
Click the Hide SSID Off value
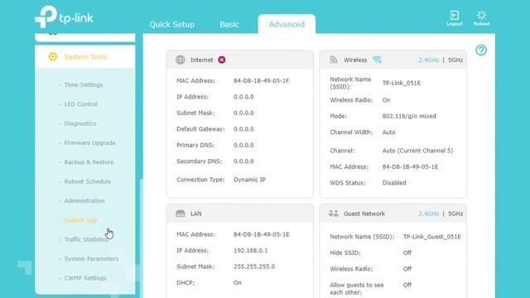407,252
